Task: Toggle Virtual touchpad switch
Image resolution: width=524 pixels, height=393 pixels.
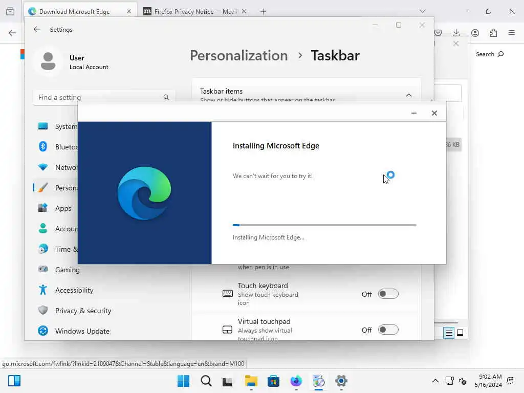Action: click(388, 330)
